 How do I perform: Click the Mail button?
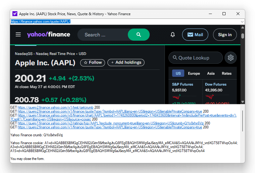coord(195,35)
